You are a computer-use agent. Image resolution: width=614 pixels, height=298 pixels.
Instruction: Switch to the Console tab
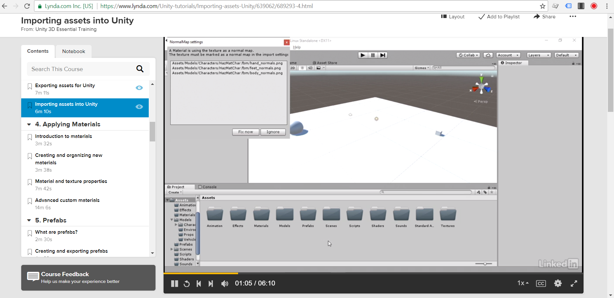point(208,187)
